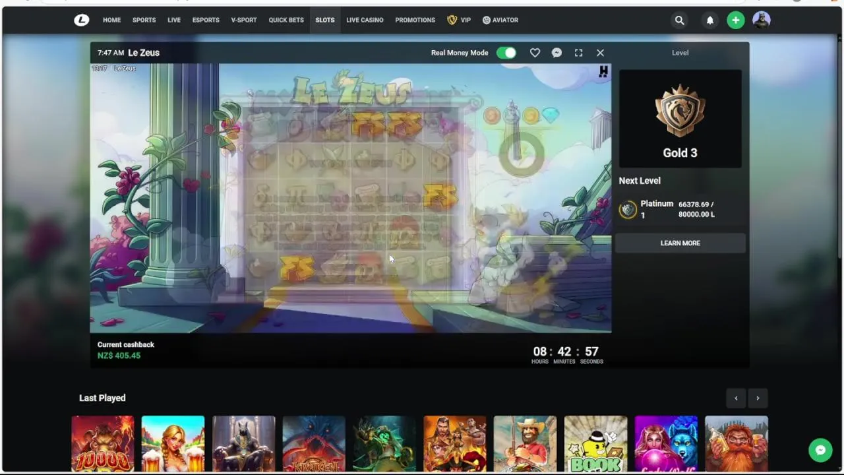
Task: Show previous Last Played games
Action: coord(736,398)
